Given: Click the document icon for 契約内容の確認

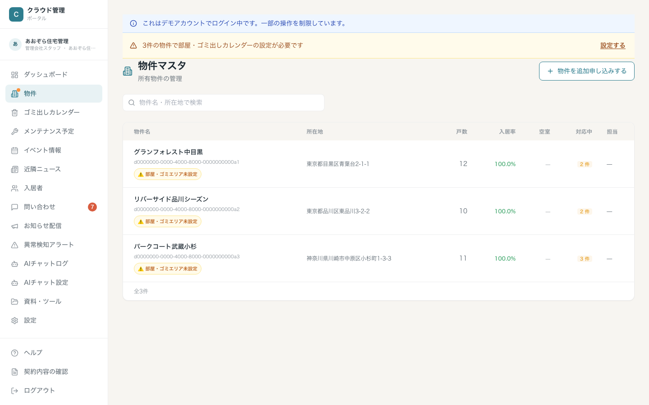Looking at the screenshot, I should click(x=14, y=372).
